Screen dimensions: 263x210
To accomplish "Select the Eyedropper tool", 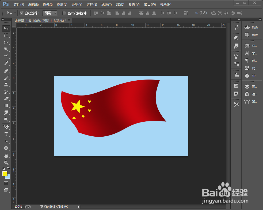I will (6, 63).
